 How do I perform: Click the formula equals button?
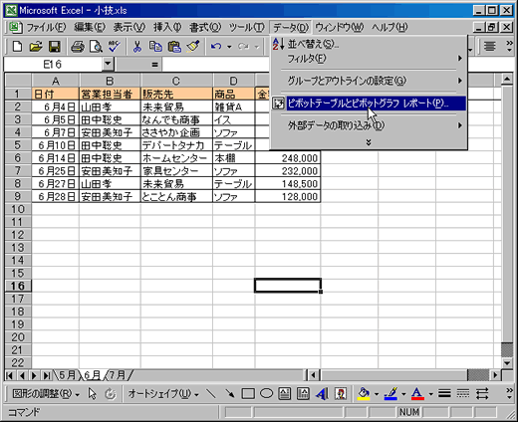(x=154, y=64)
